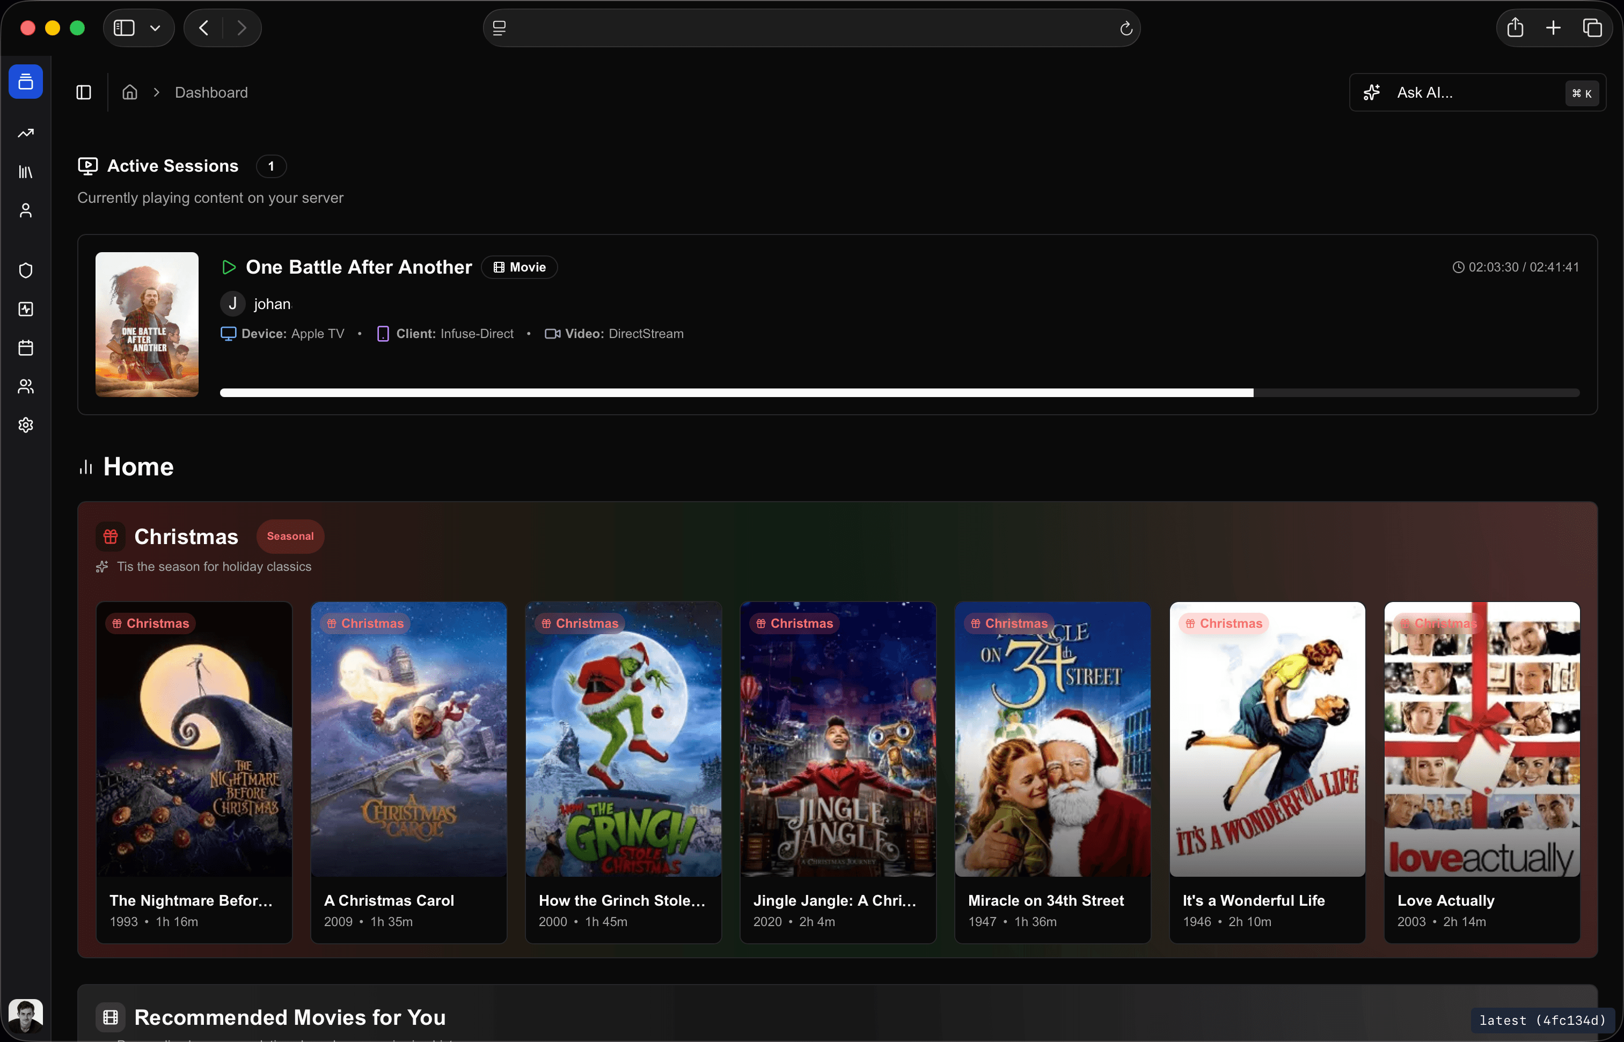Open the statistics trending icon in sidebar
This screenshot has width=1624, height=1042.
click(x=26, y=133)
